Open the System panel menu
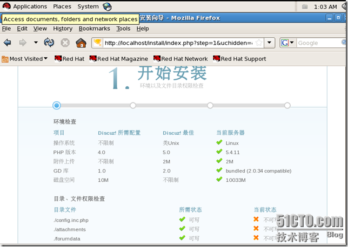This screenshot has height=247, width=348. point(88,6)
